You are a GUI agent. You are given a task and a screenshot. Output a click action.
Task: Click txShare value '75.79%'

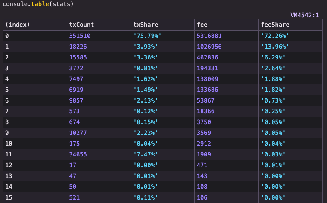pyautogui.click(x=147, y=36)
